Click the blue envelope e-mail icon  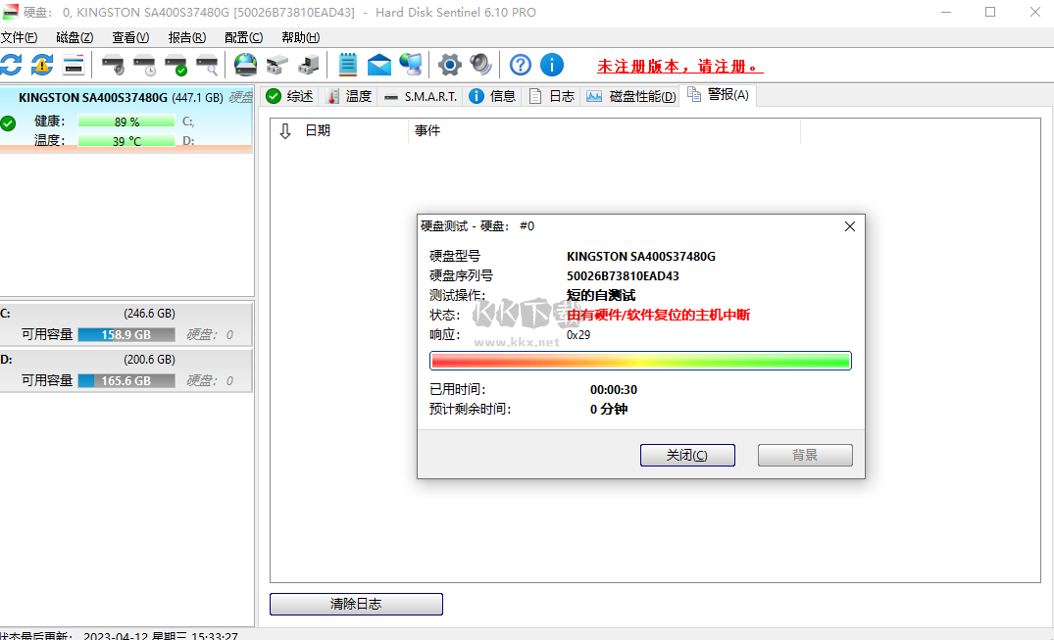pos(379,66)
